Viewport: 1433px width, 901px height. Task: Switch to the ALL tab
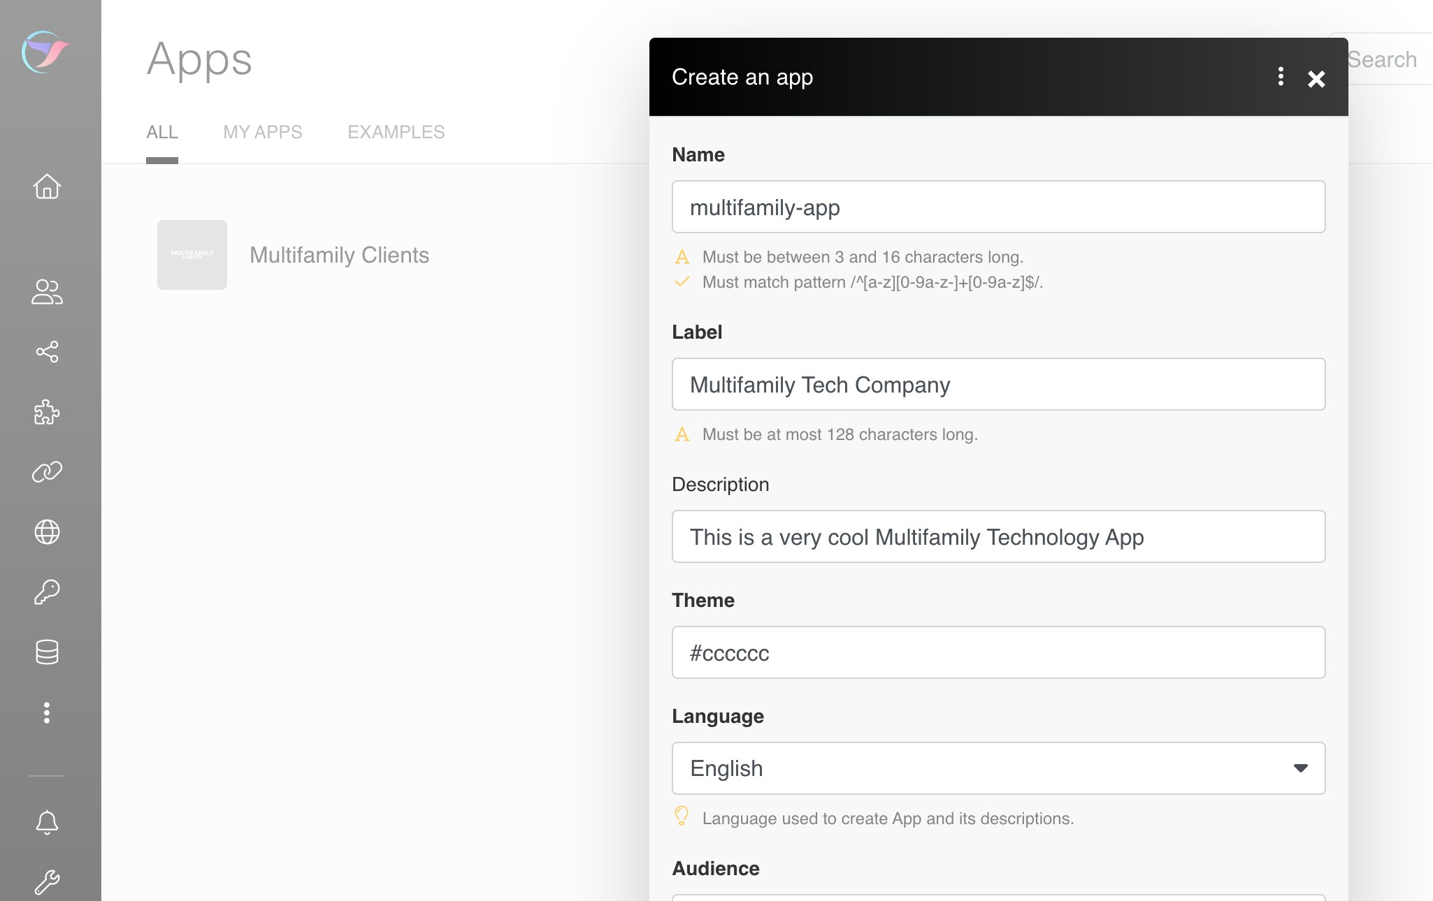point(162,132)
